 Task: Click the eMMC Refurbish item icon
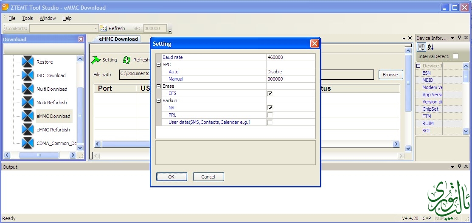point(28,130)
